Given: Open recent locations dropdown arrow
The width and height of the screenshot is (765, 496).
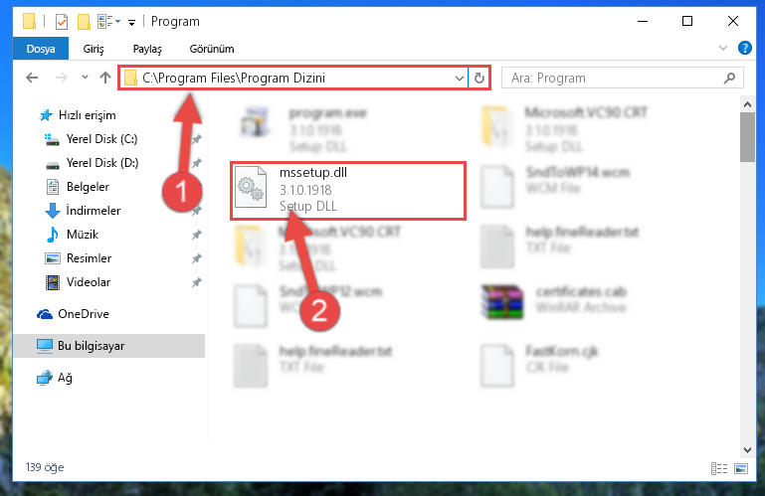Looking at the screenshot, I should pyautogui.click(x=85, y=78).
